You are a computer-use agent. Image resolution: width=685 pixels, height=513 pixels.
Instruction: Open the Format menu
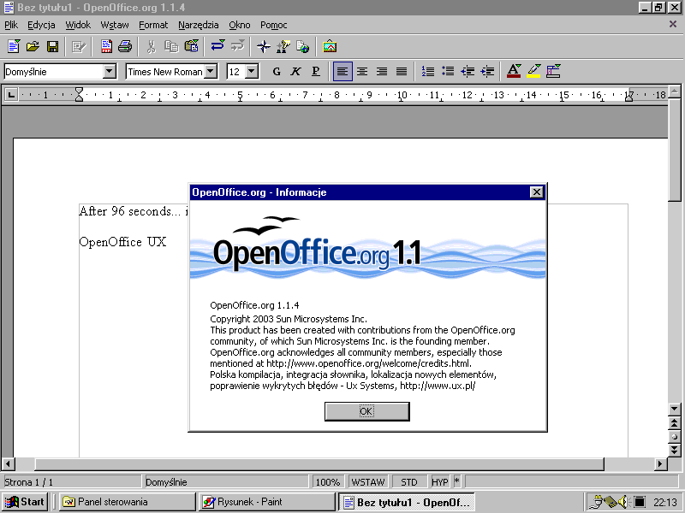[153, 26]
